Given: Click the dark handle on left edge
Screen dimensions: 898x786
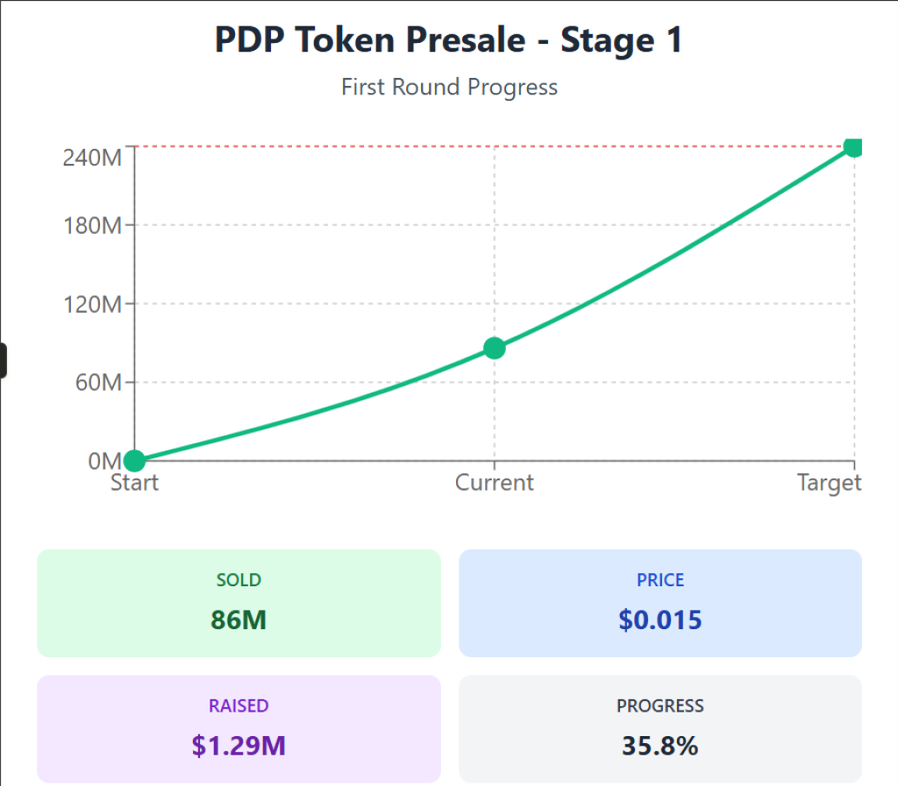Looking at the screenshot, I should click(x=3, y=360).
